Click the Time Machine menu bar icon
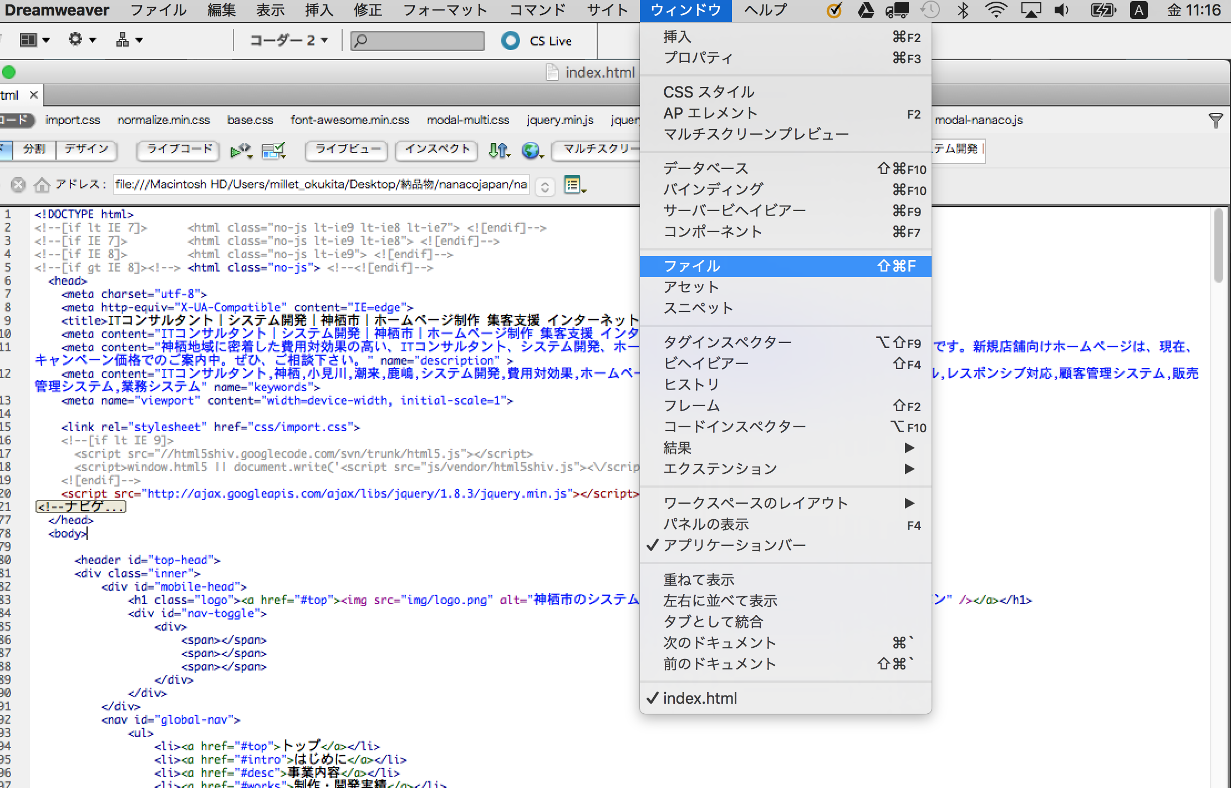This screenshot has width=1231, height=788. (930, 10)
